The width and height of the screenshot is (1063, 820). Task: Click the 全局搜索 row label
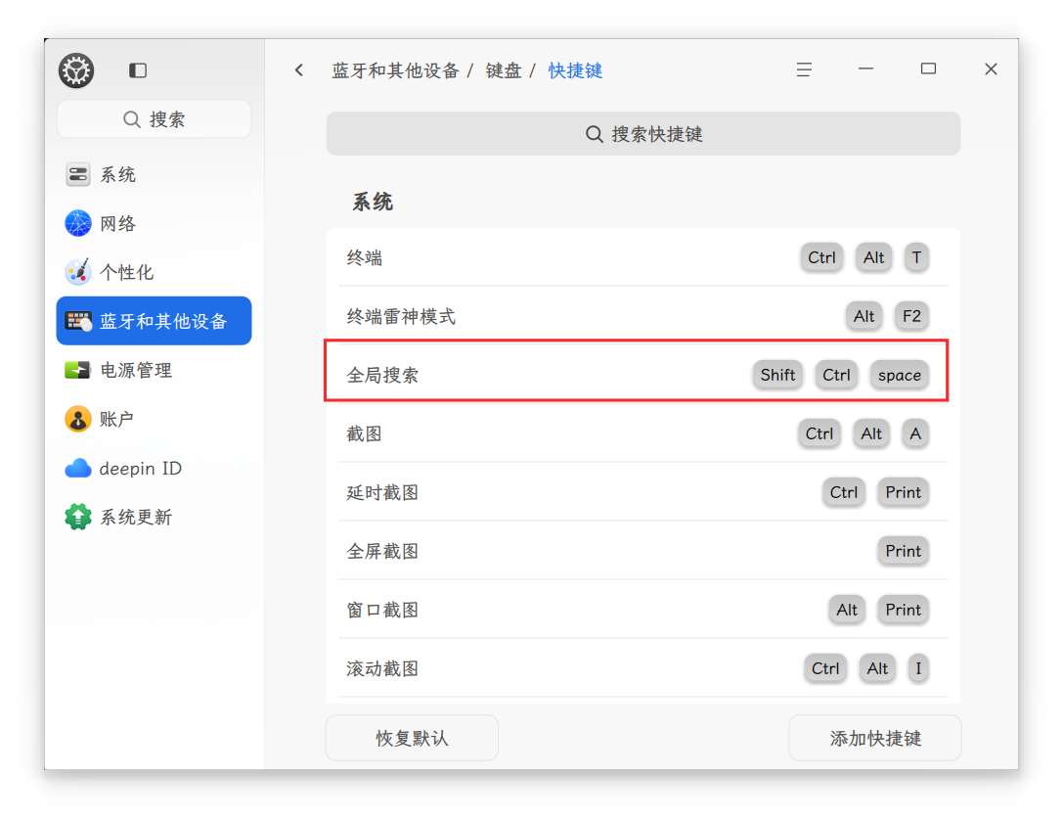[382, 375]
